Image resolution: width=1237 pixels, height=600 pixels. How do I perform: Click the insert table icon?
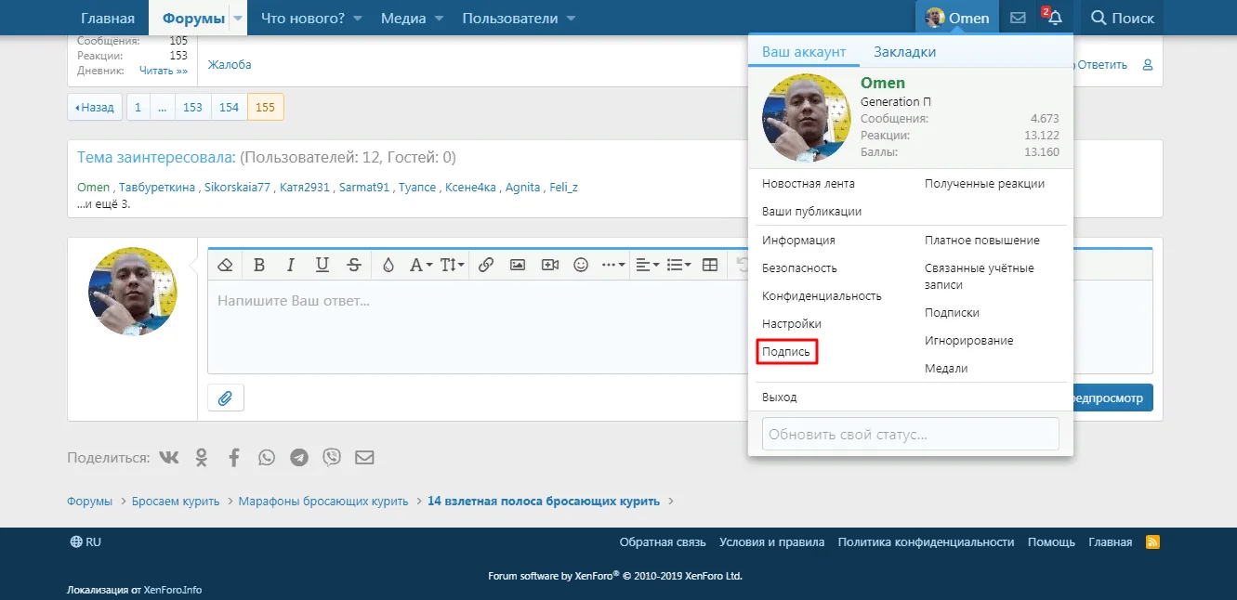[710, 265]
